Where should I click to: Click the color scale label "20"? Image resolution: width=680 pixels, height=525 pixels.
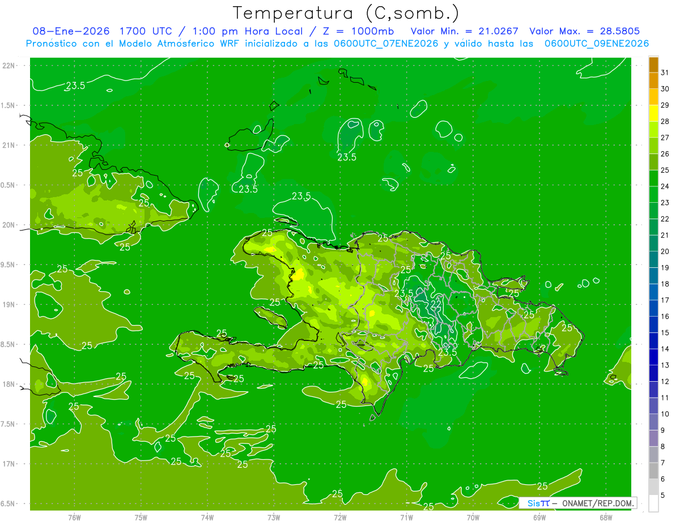pyautogui.click(x=665, y=251)
